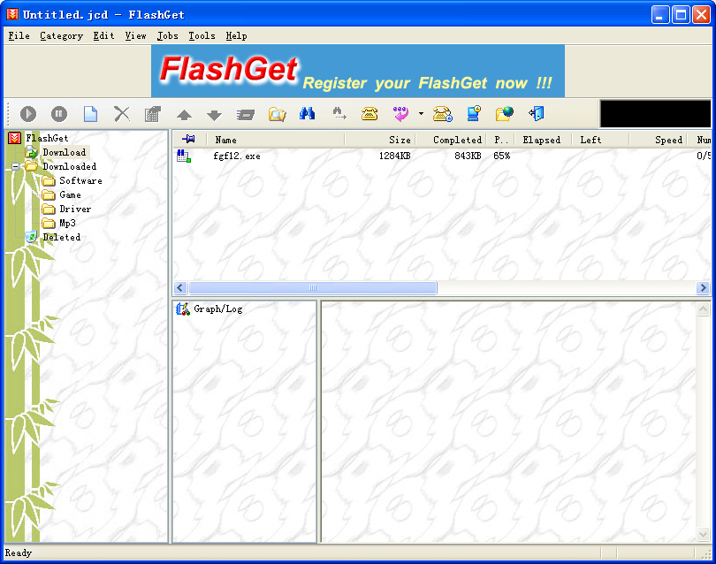The image size is (716, 564).
Task: Click the scroll left arrow
Action: [x=180, y=287]
